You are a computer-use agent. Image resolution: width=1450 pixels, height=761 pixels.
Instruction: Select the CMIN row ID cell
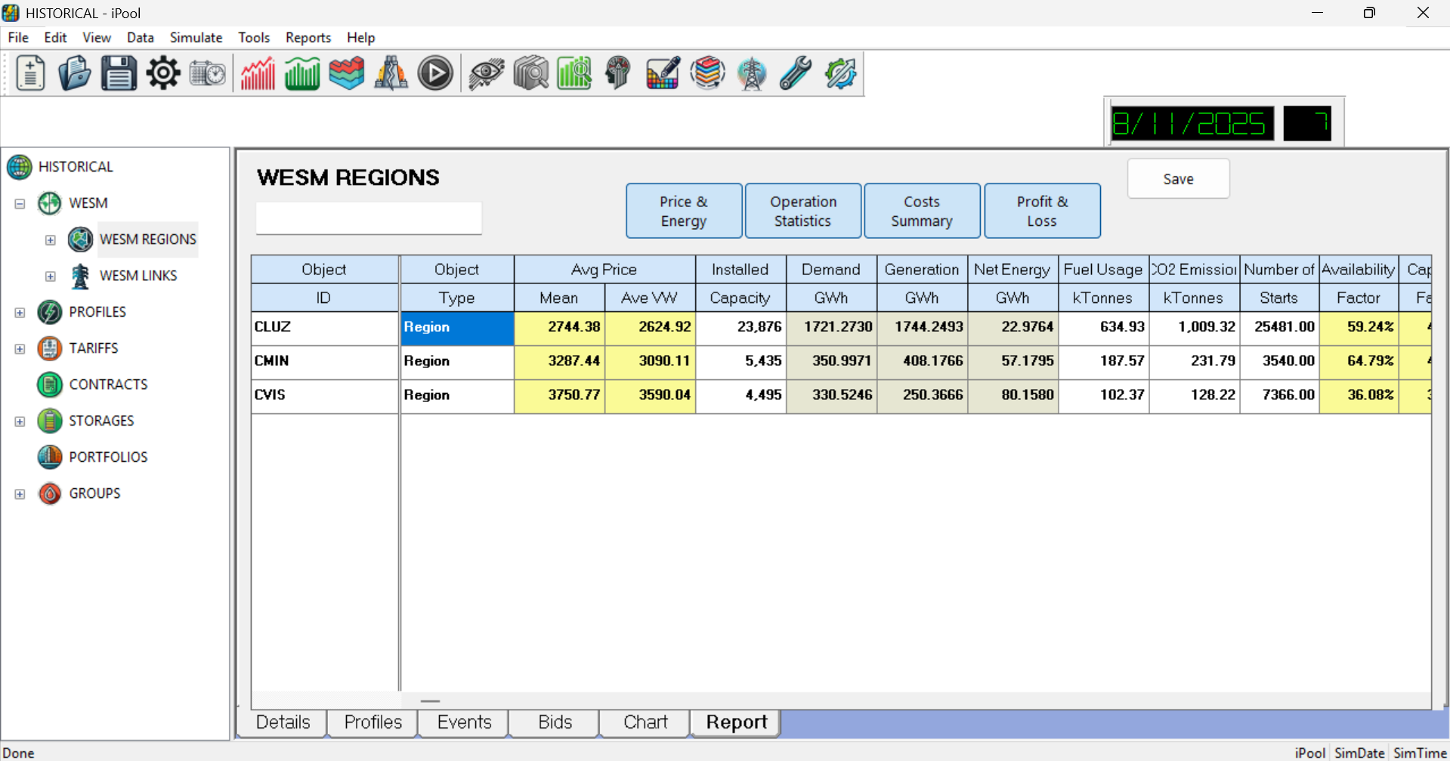pyautogui.click(x=324, y=361)
